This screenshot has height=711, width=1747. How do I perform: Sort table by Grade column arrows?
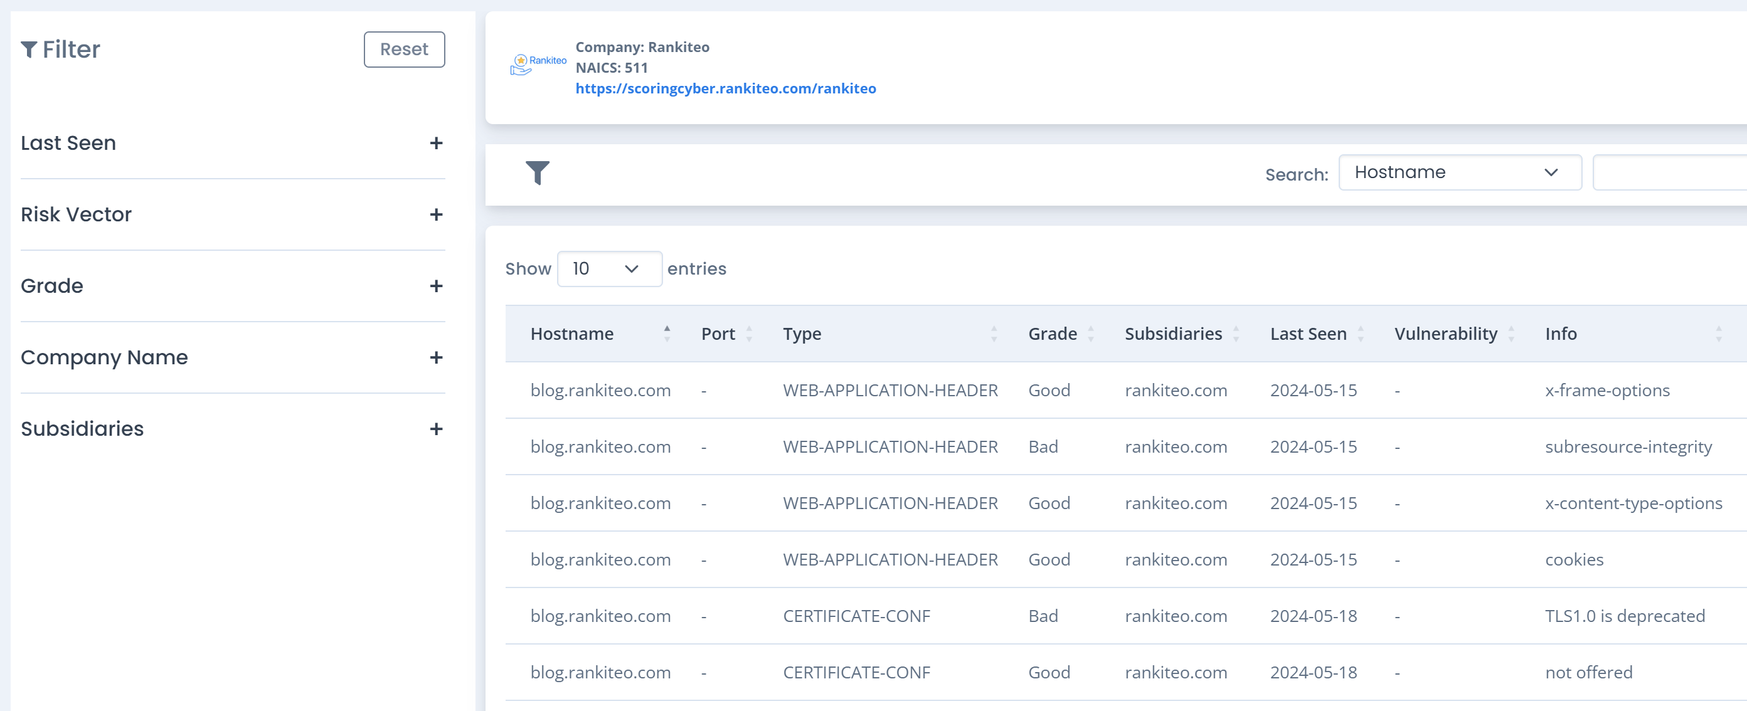pos(1090,334)
